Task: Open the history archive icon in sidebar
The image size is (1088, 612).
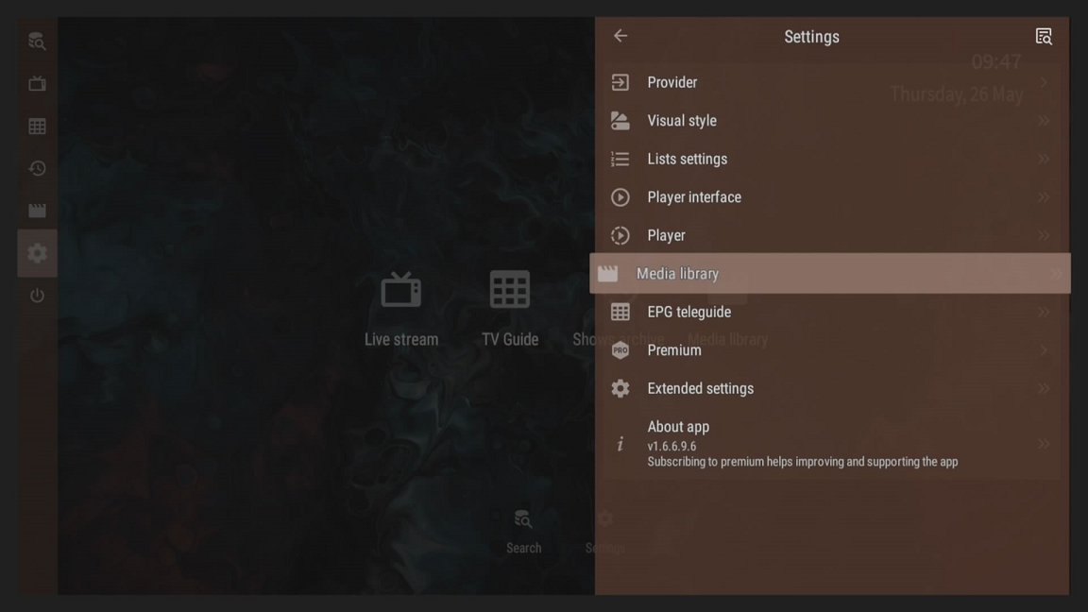Action: click(37, 168)
